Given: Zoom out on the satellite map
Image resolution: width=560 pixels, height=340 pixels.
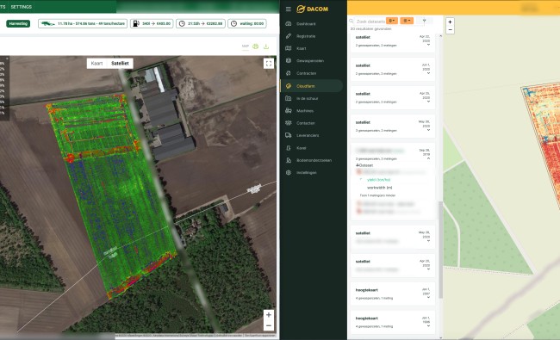Looking at the screenshot, I should pos(269,325).
